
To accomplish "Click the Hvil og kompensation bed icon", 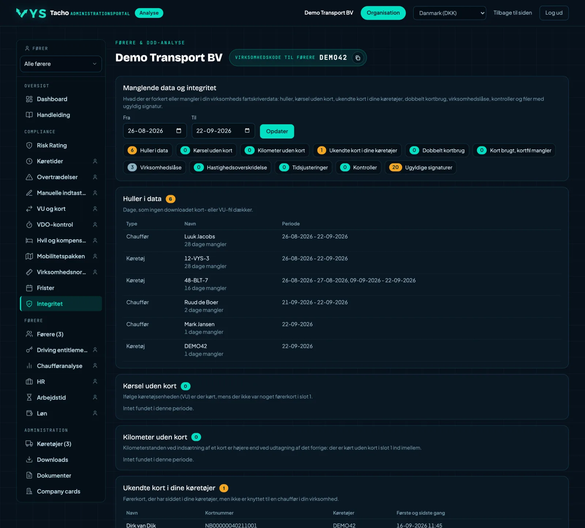I will point(29,240).
